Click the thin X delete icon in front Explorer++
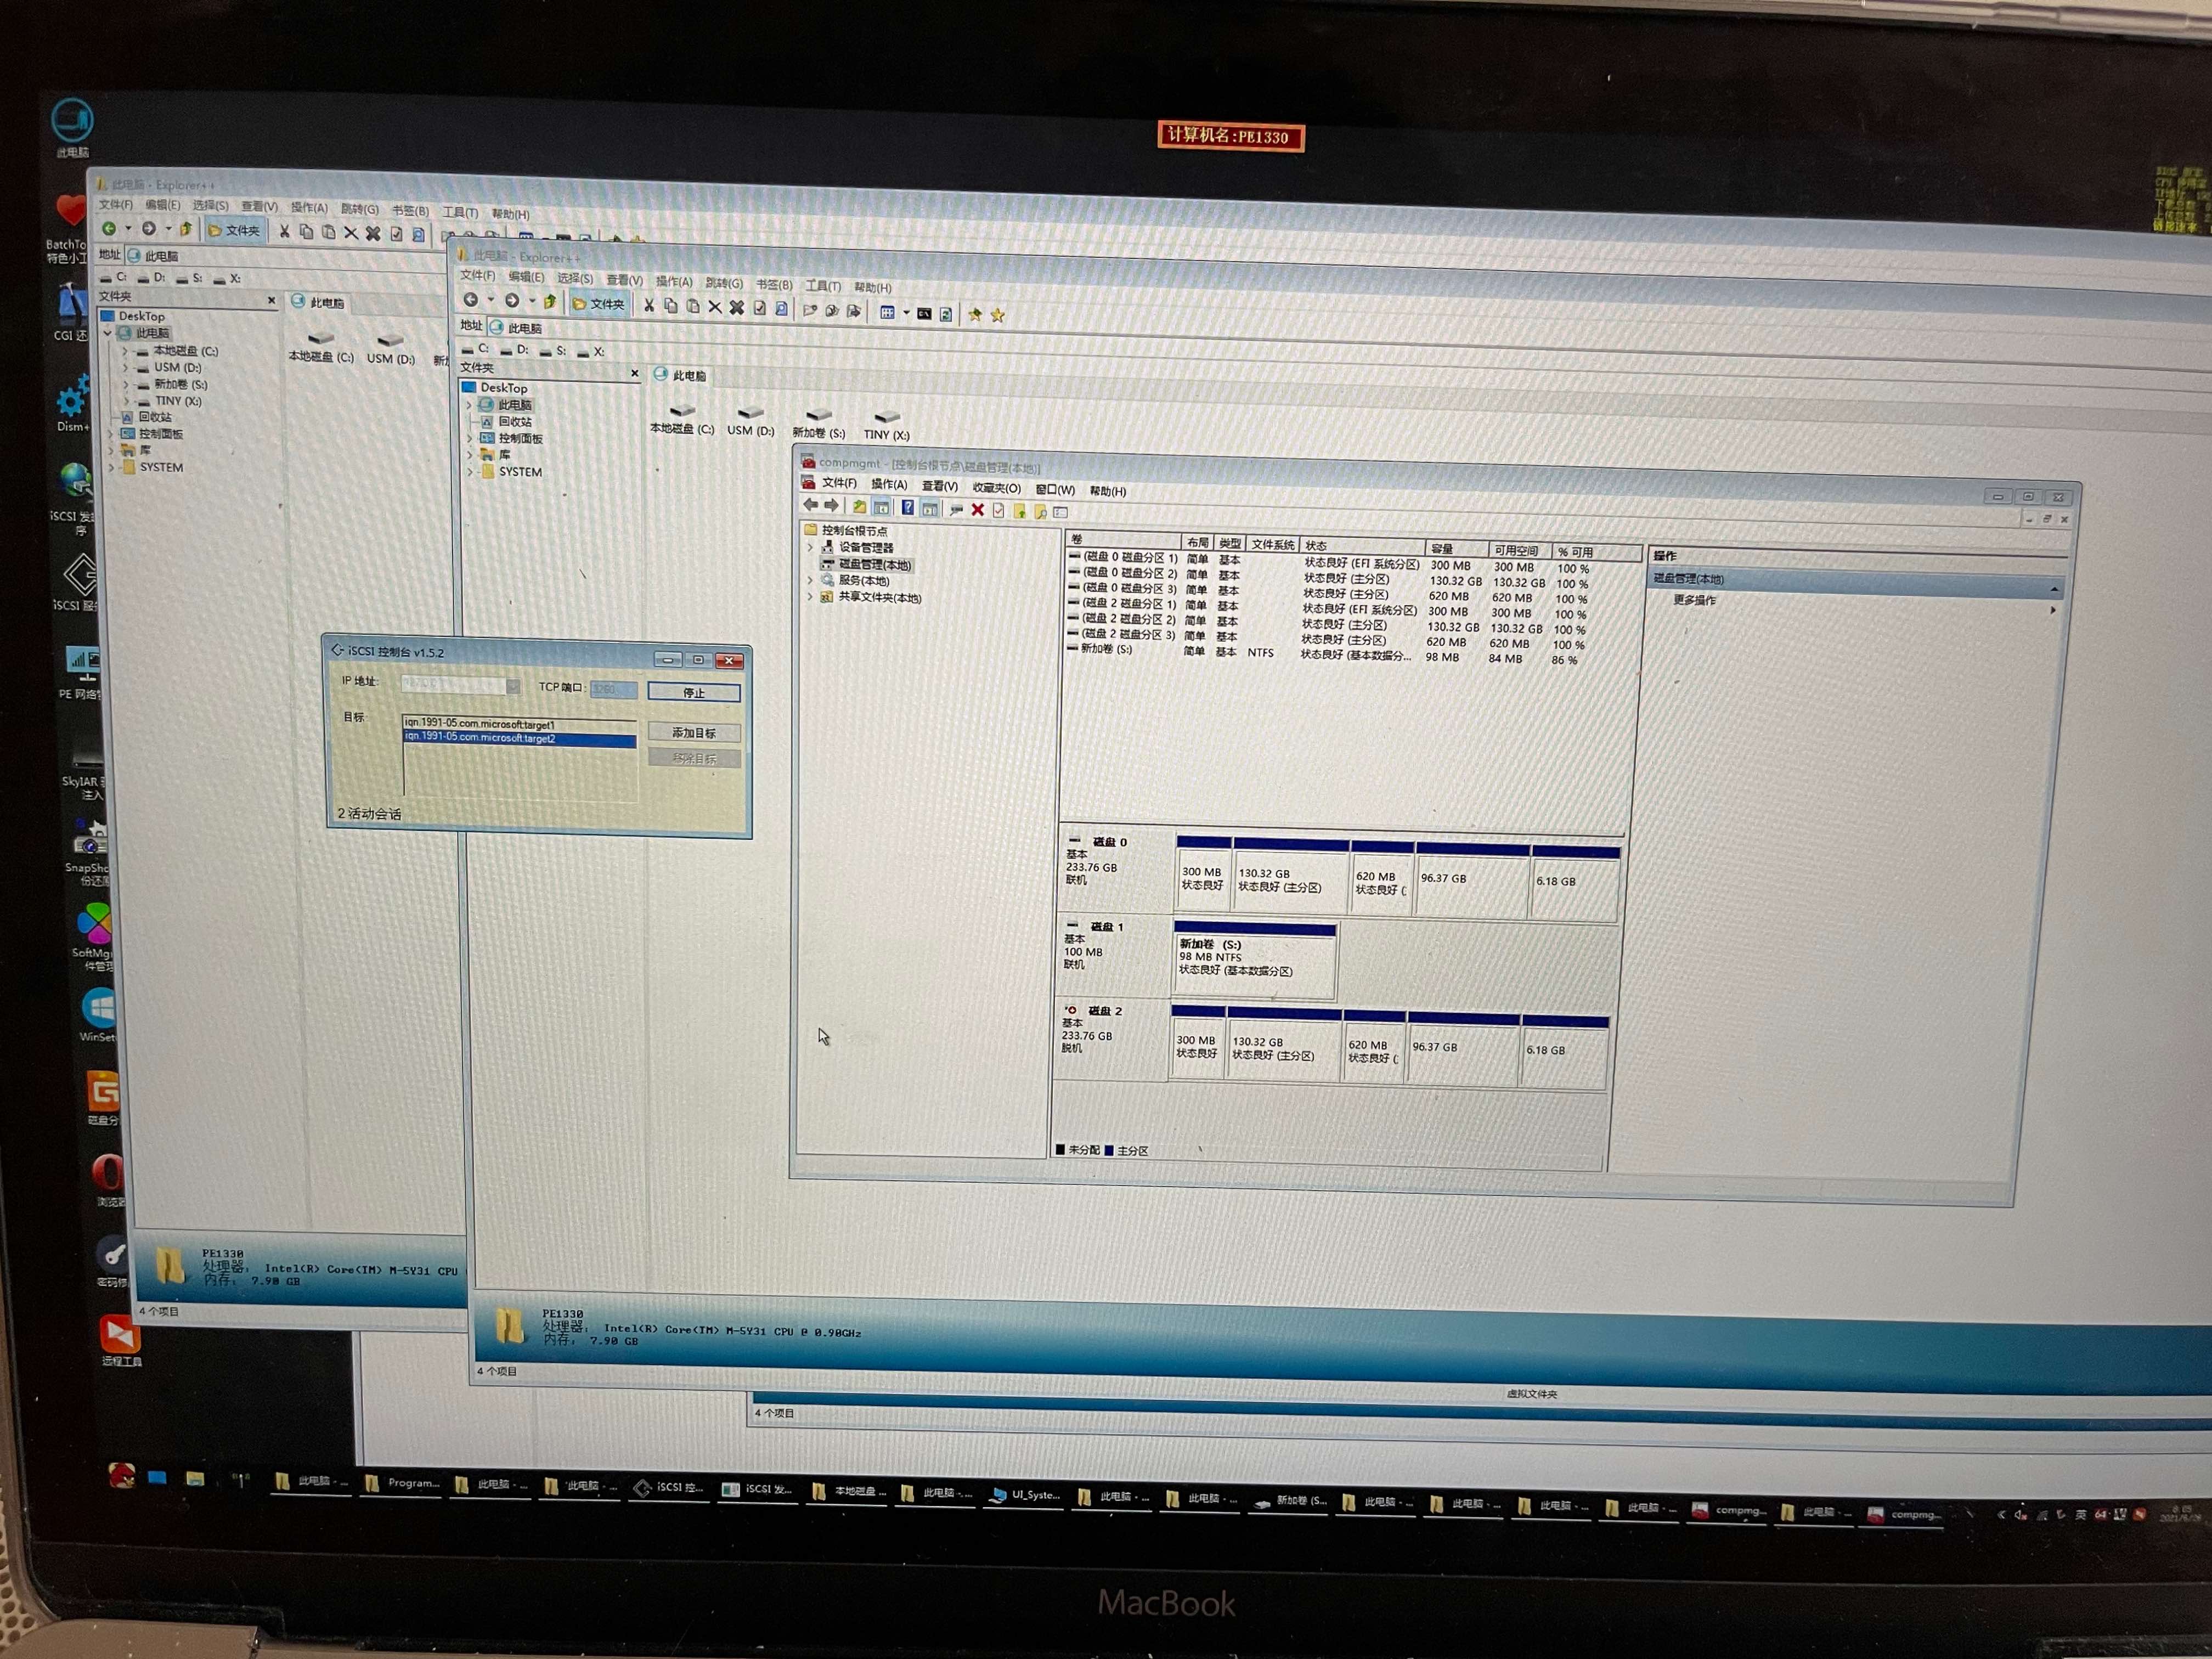The image size is (2212, 1659). coord(715,307)
